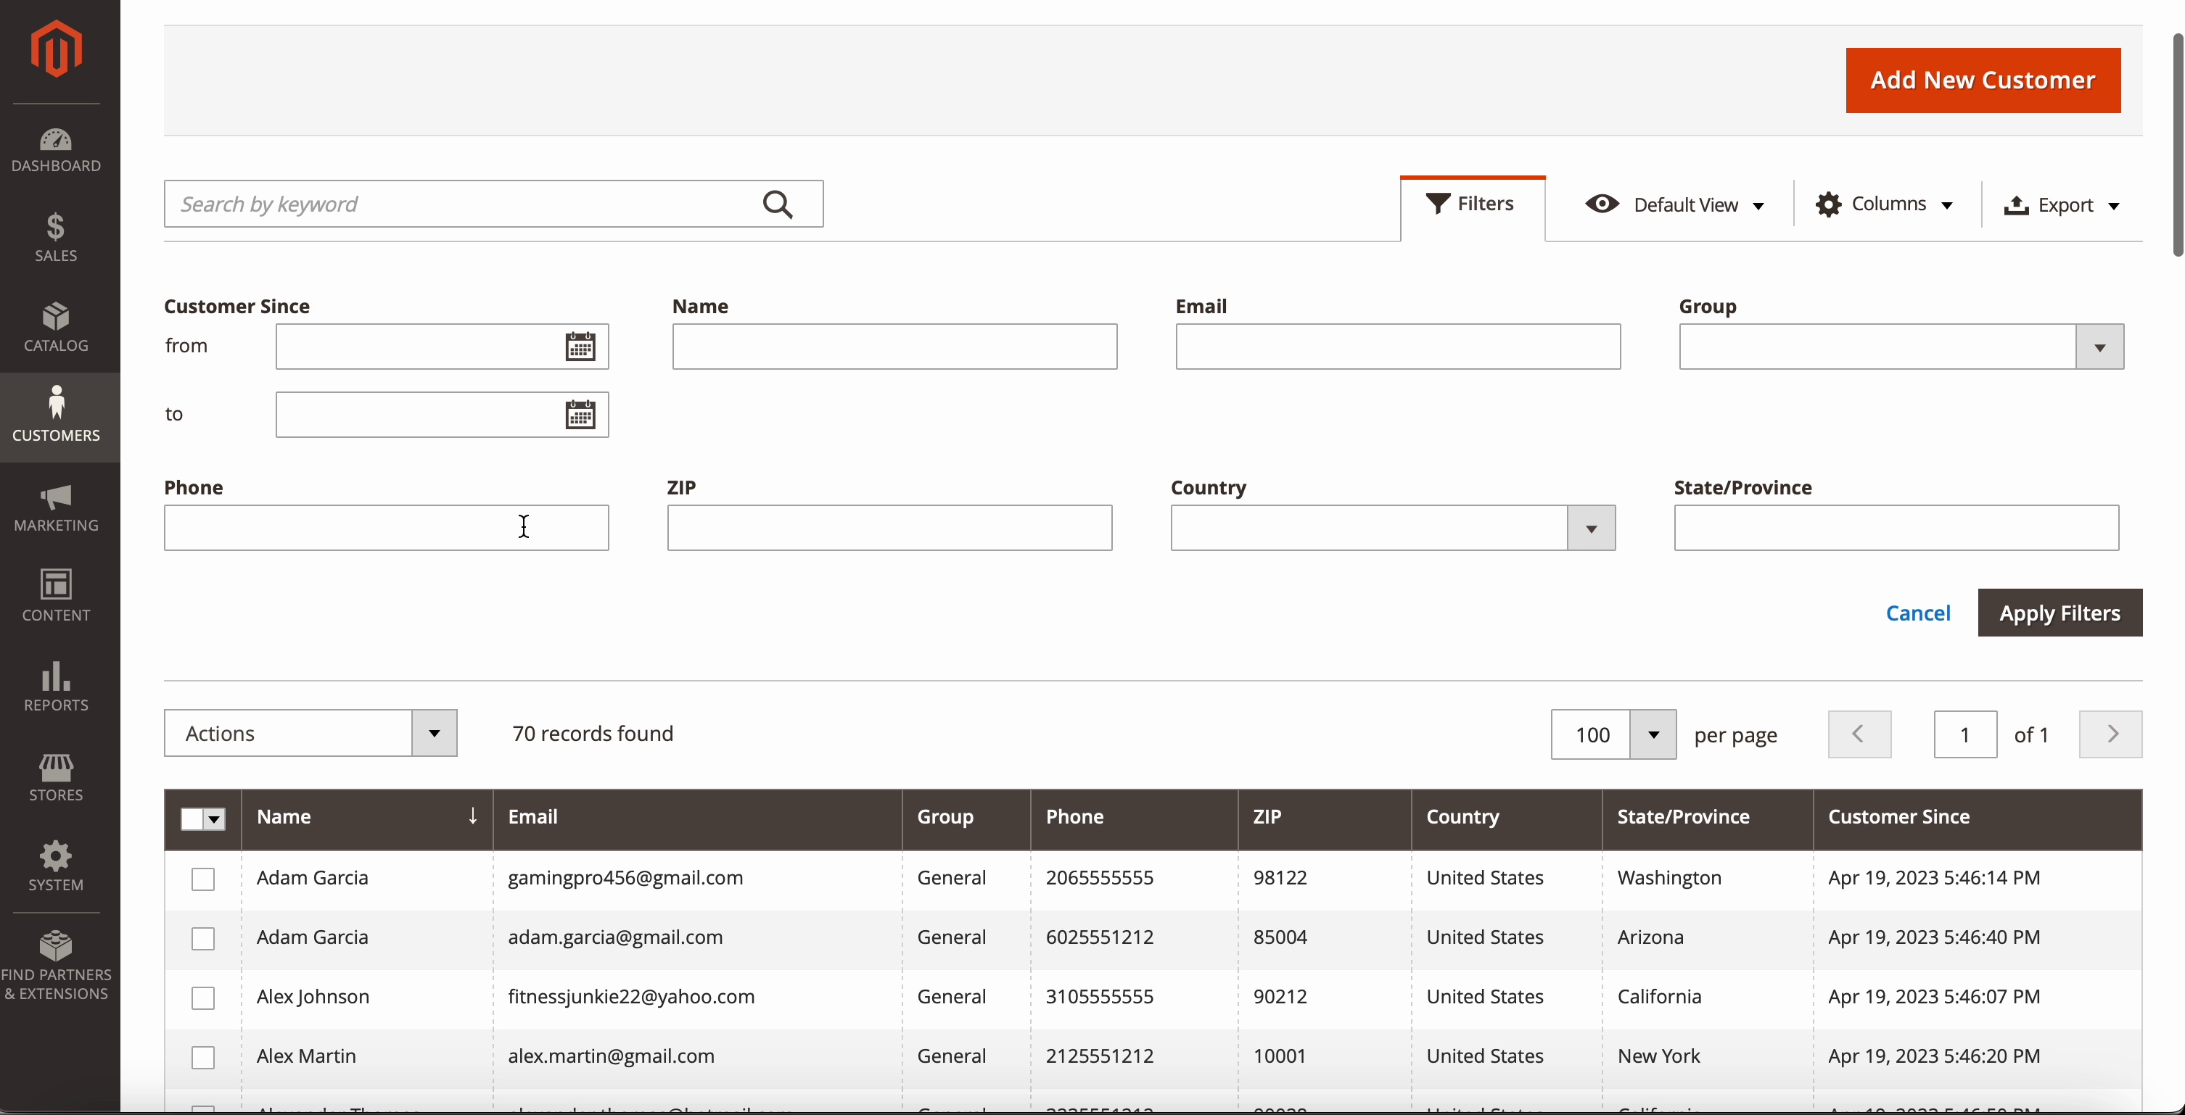The height and width of the screenshot is (1115, 2185).
Task: Switch to the Filters tab
Action: point(1472,204)
